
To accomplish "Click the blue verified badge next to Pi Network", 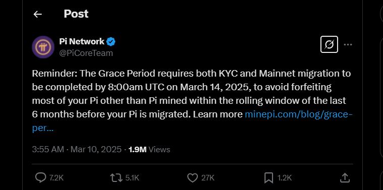I will tap(112, 42).
